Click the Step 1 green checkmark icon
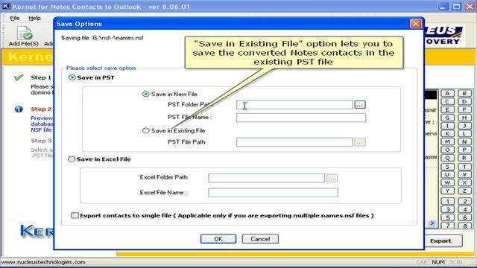Viewport: 477px width, 268px height. click(x=19, y=77)
